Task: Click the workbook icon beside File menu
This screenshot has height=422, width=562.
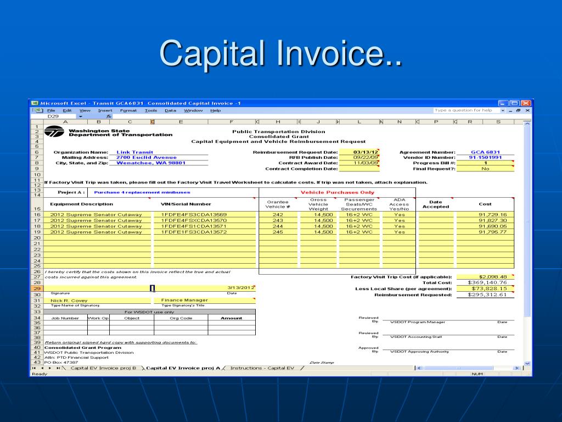Action: pos(38,110)
